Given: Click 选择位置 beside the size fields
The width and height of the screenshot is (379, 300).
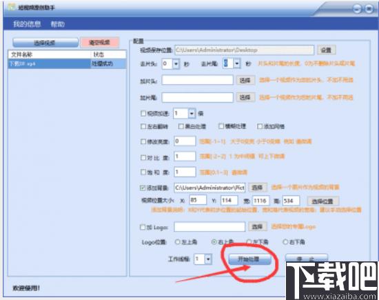Looking at the screenshot, I should click(322, 201).
